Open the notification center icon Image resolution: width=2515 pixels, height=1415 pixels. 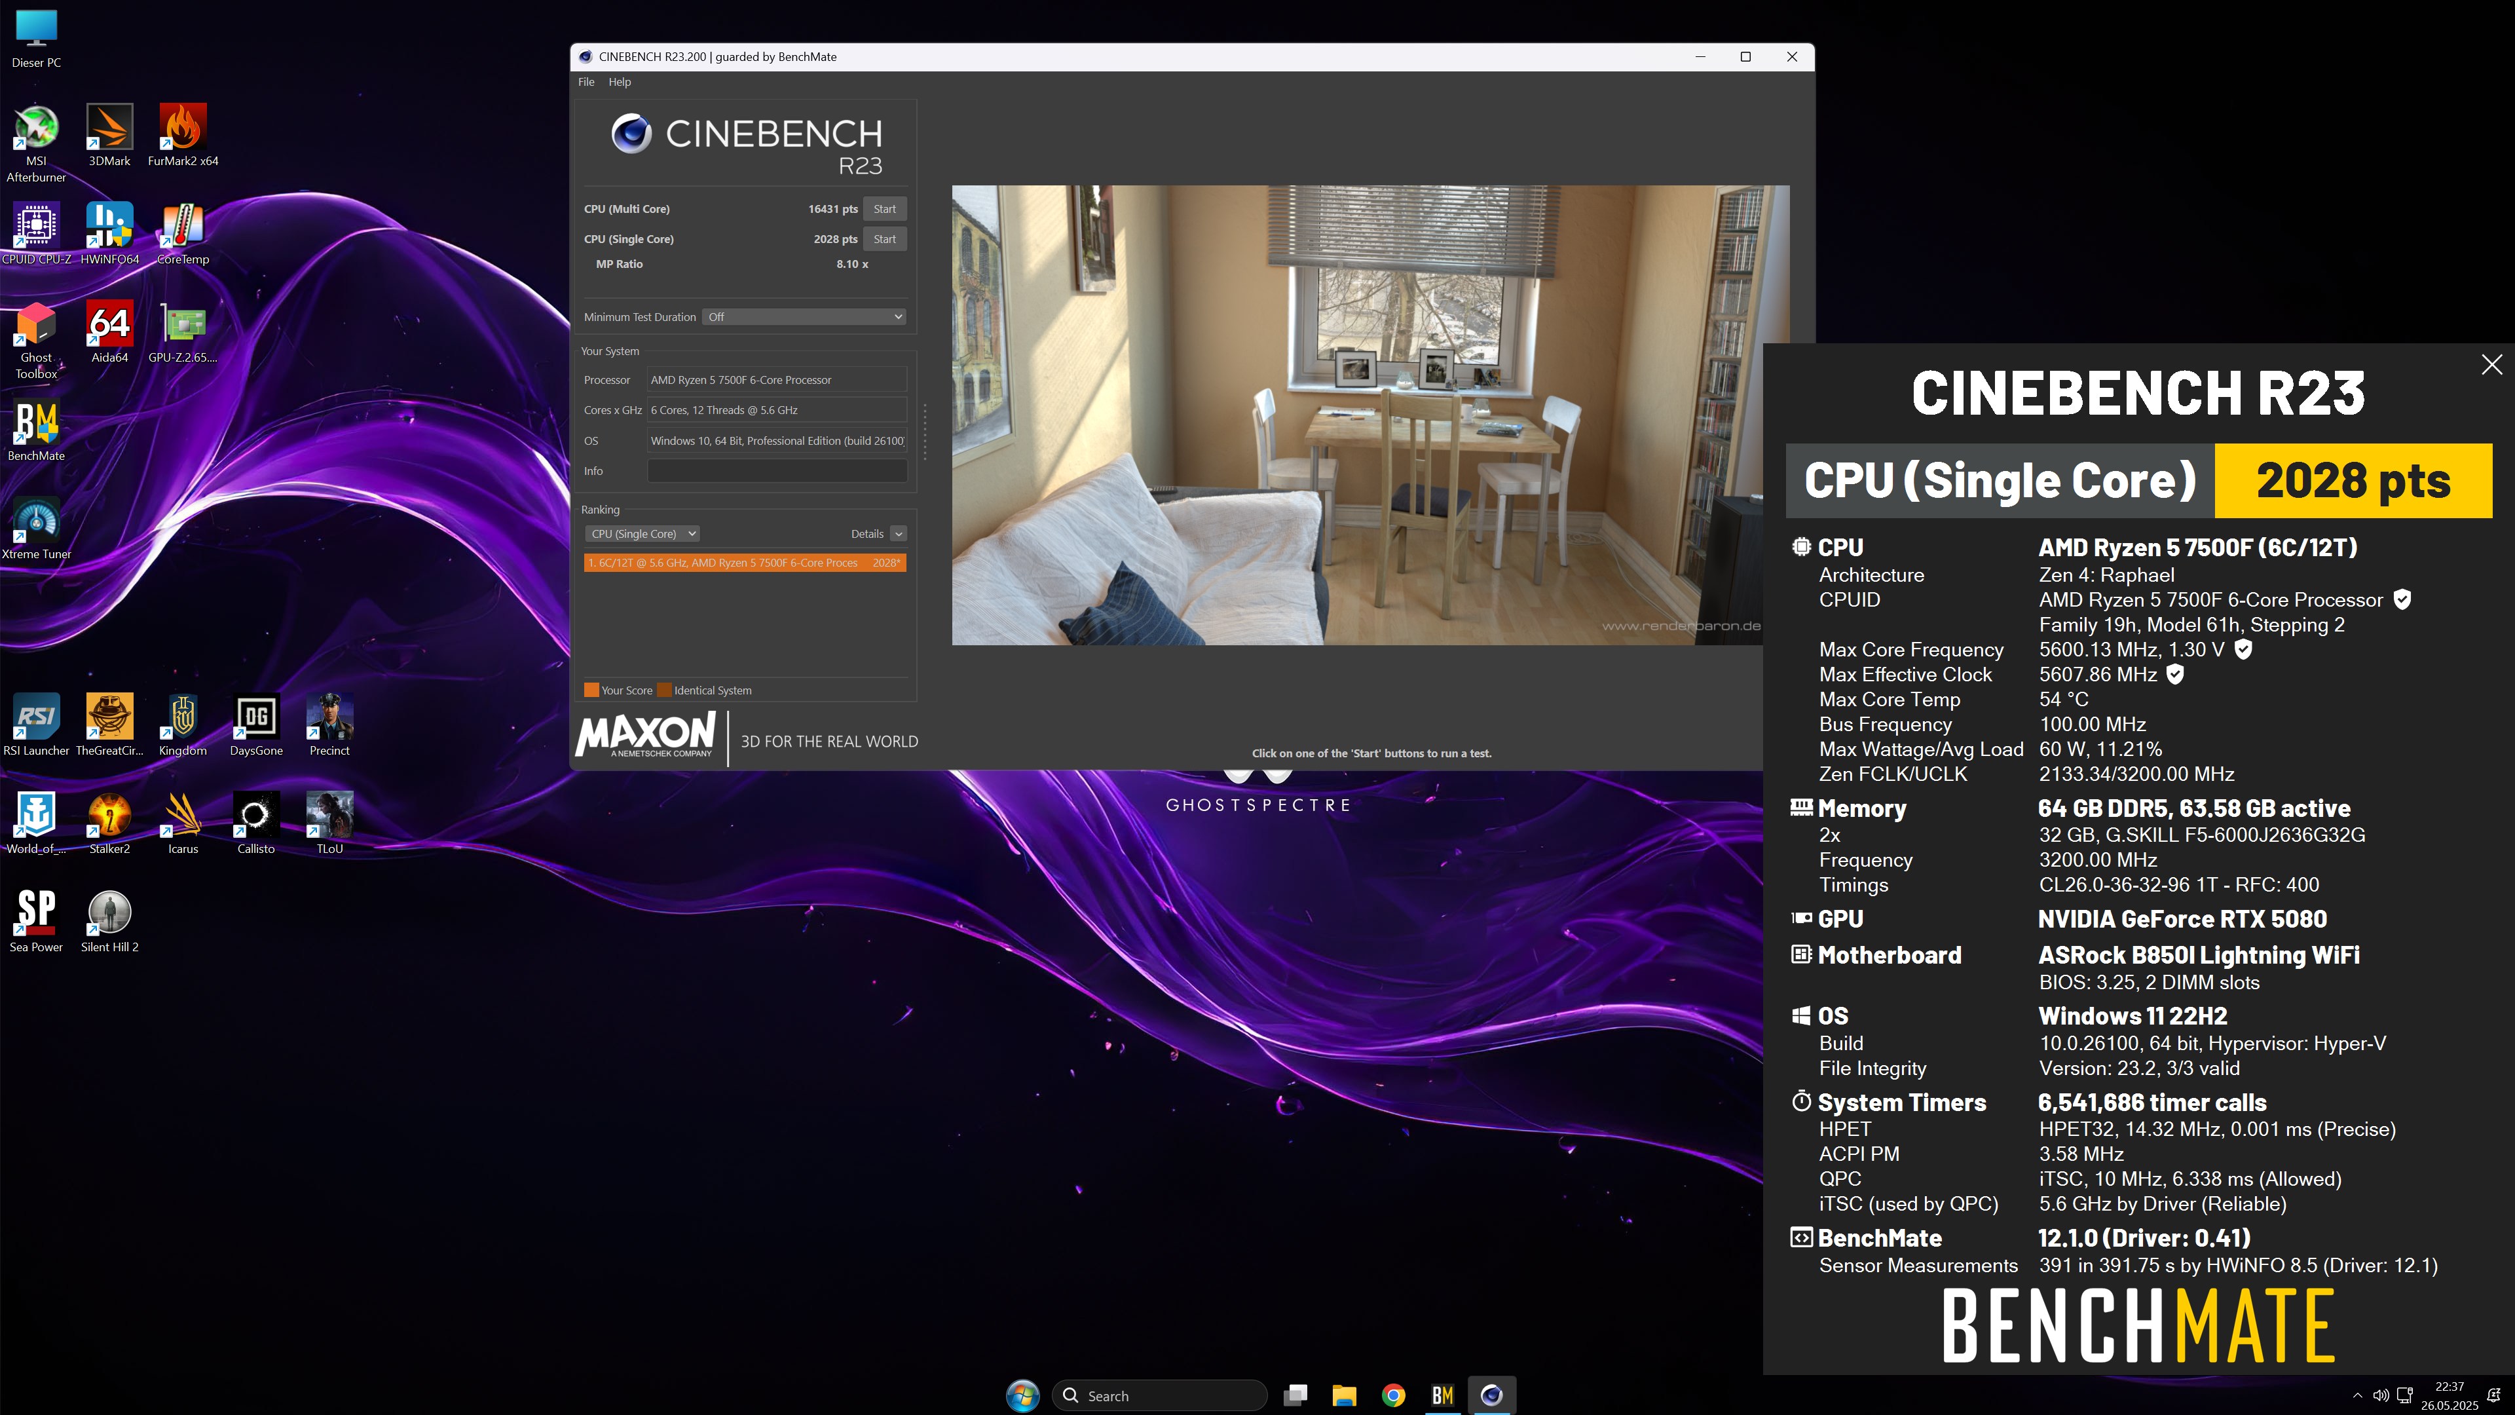2493,1395
